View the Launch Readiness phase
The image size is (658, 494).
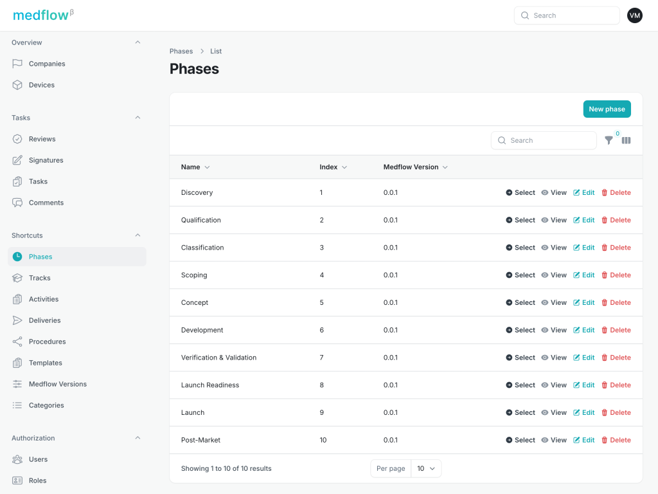(x=554, y=385)
